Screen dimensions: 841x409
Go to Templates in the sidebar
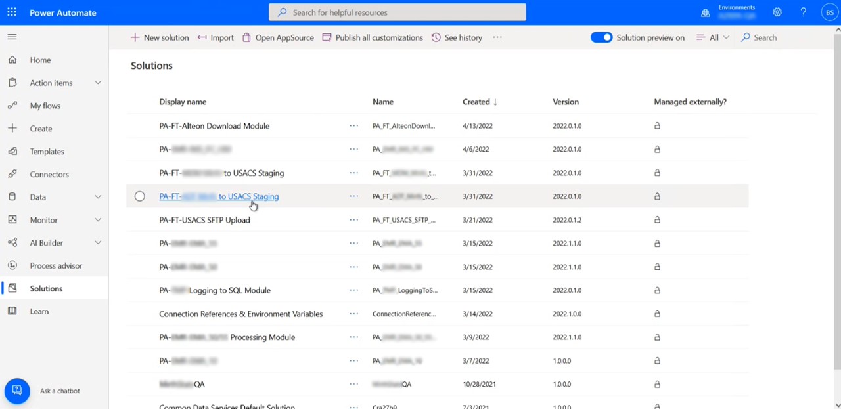47,152
